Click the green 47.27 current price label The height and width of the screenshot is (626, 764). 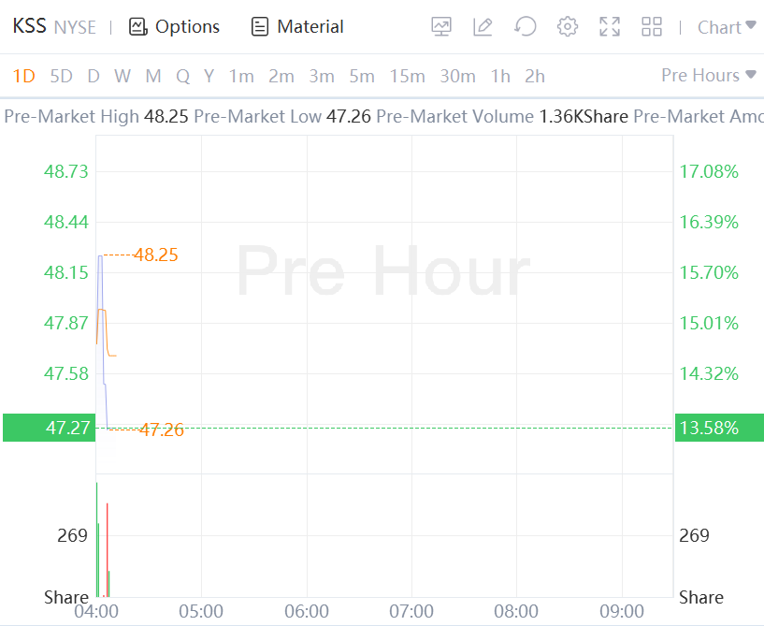(x=48, y=428)
